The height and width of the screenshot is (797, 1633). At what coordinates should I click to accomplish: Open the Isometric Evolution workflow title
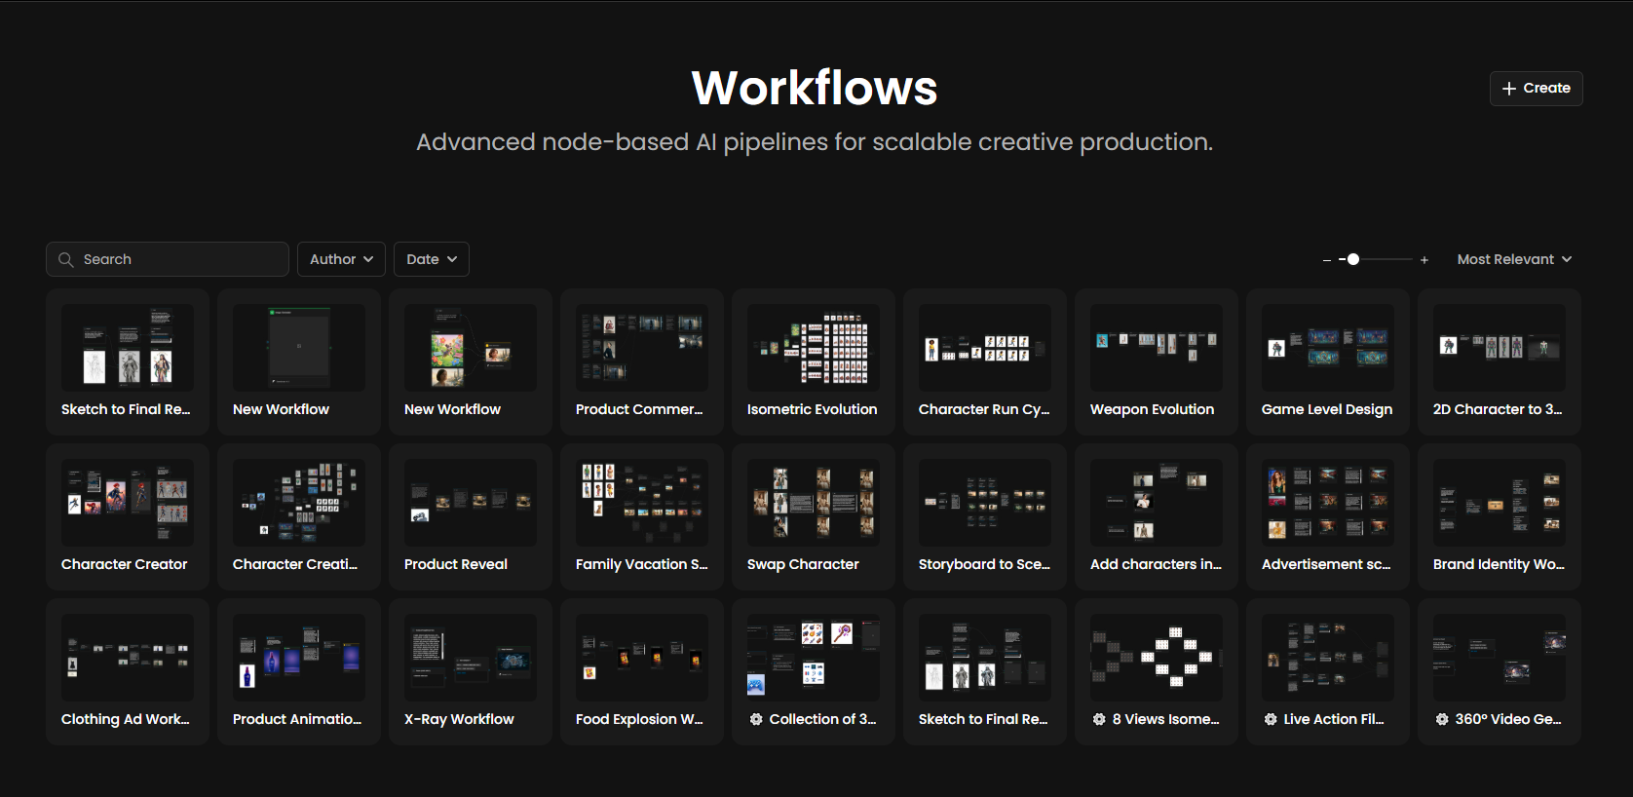click(x=812, y=409)
